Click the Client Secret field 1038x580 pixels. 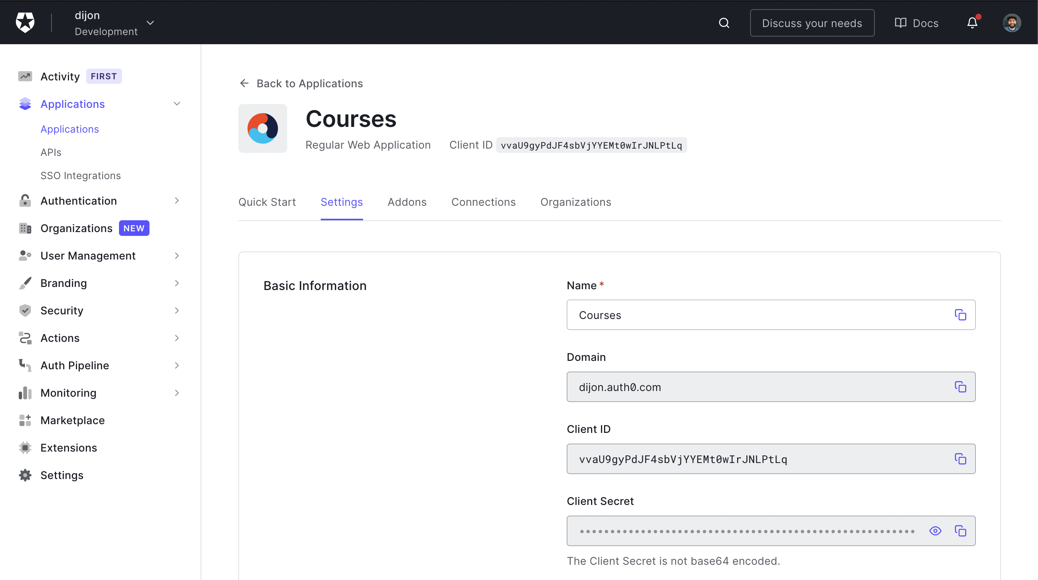pos(771,531)
